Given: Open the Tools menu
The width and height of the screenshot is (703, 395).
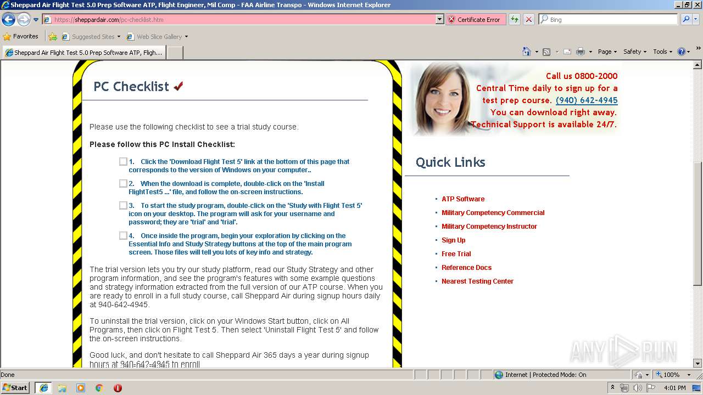Looking at the screenshot, I should (x=663, y=52).
